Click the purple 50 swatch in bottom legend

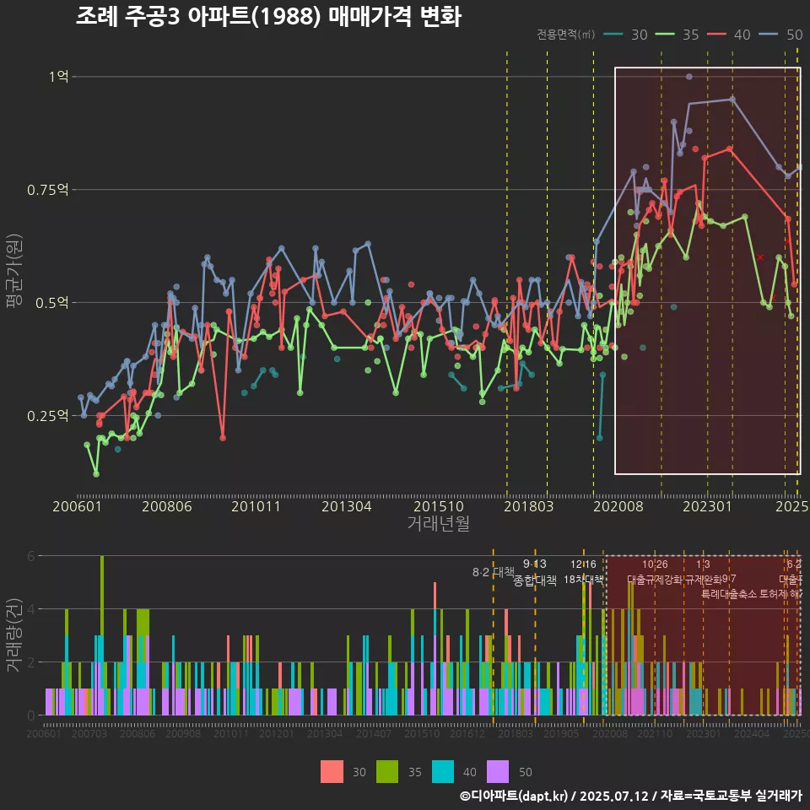coord(498,771)
